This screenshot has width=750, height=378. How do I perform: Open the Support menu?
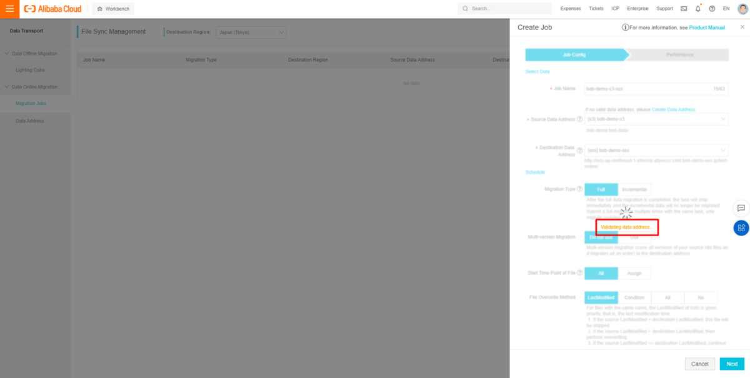point(665,9)
